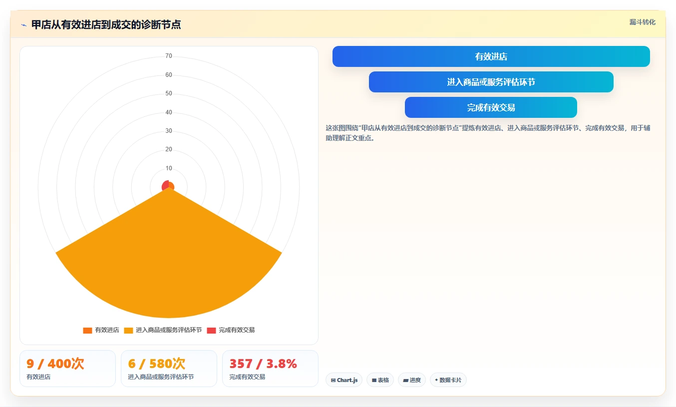Toggle the 进入商品或服务评估环节 legend item
The image size is (676, 407).
click(x=163, y=330)
